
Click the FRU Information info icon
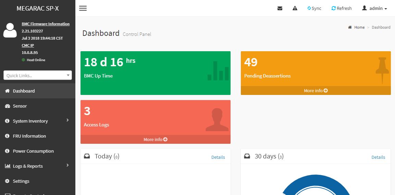(7, 136)
